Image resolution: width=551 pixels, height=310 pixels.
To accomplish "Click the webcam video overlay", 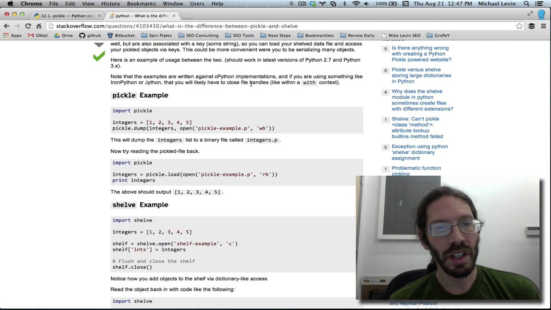I will coord(448,237).
